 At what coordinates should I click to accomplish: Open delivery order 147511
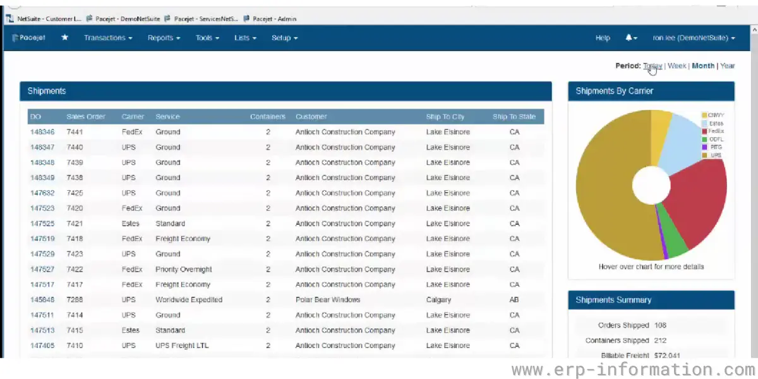42,315
